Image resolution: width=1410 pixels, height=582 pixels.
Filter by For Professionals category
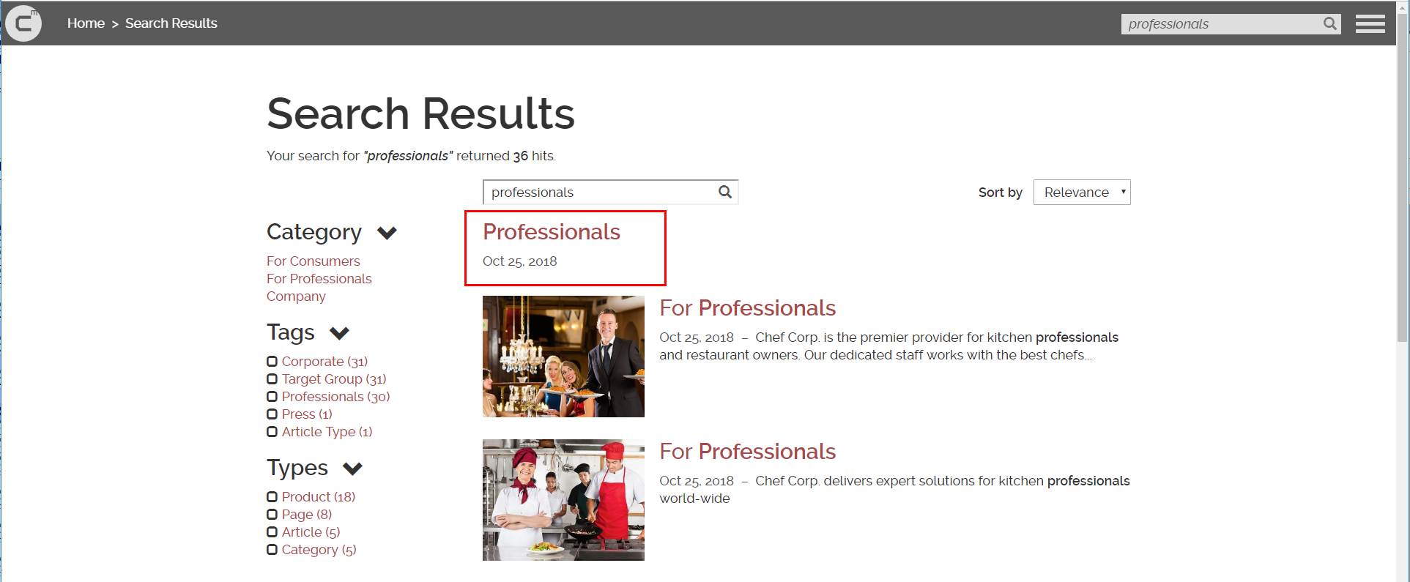[x=319, y=279]
